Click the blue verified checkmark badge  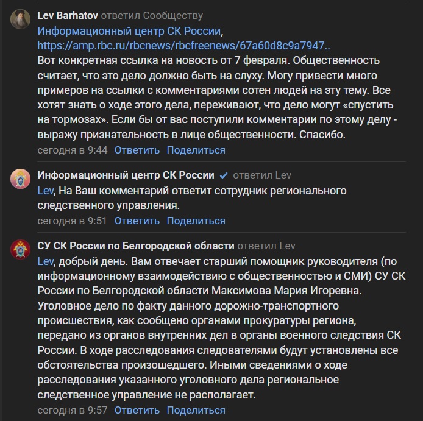tap(223, 175)
